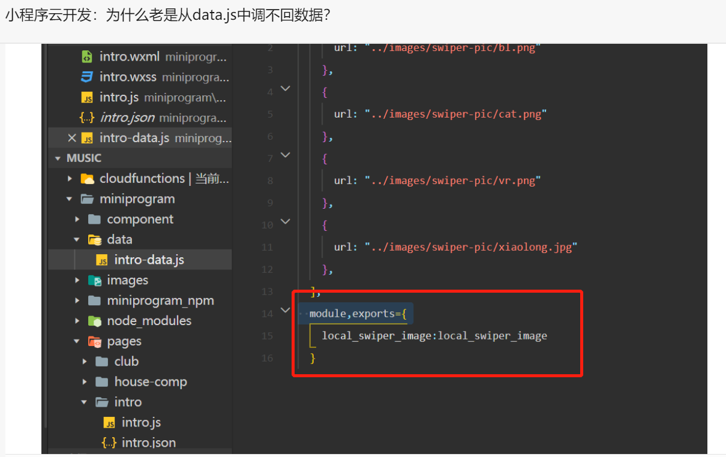The width and height of the screenshot is (726, 457).
Task: Select the cloudfunctions | 当前... folder label
Action: pos(164,179)
